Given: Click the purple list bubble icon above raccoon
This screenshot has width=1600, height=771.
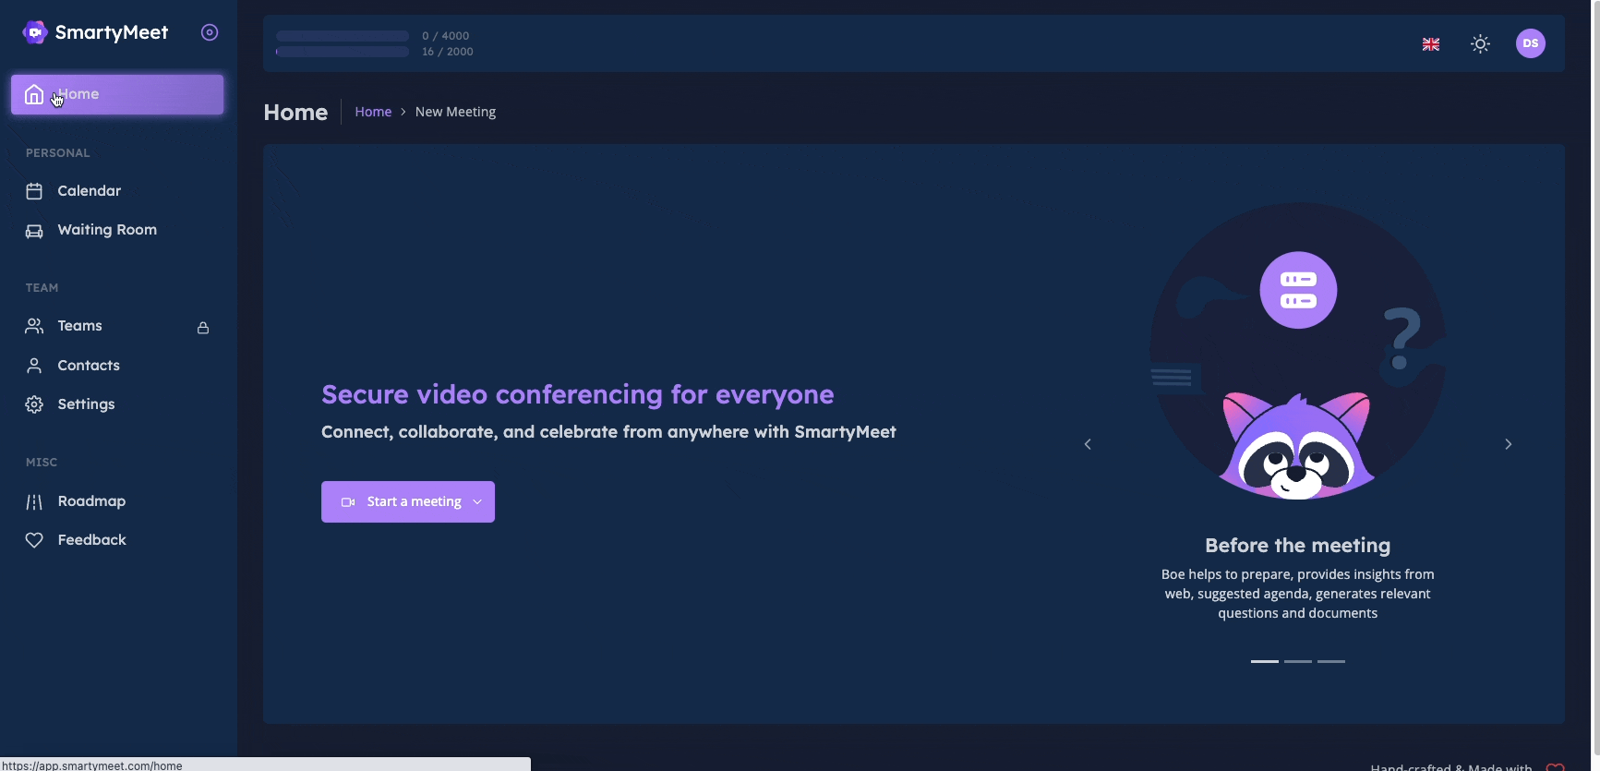Looking at the screenshot, I should click(1298, 290).
